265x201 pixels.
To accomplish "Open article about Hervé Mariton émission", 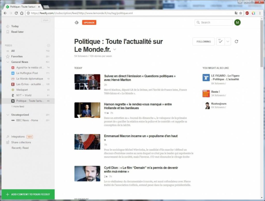I will pyautogui.click(x=140, y=78).
